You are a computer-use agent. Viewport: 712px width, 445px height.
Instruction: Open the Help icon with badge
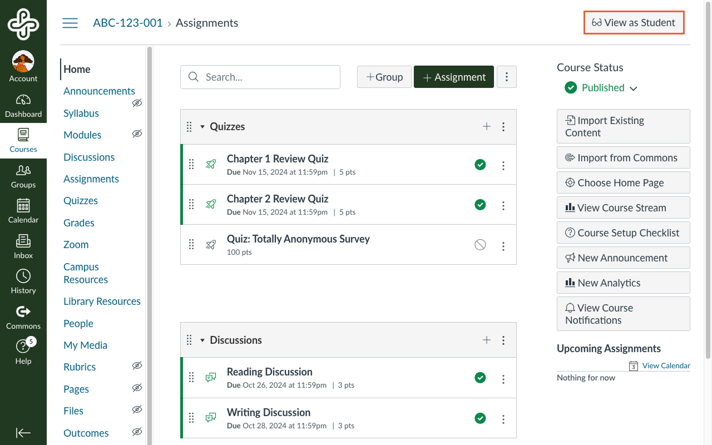[23, 346]
